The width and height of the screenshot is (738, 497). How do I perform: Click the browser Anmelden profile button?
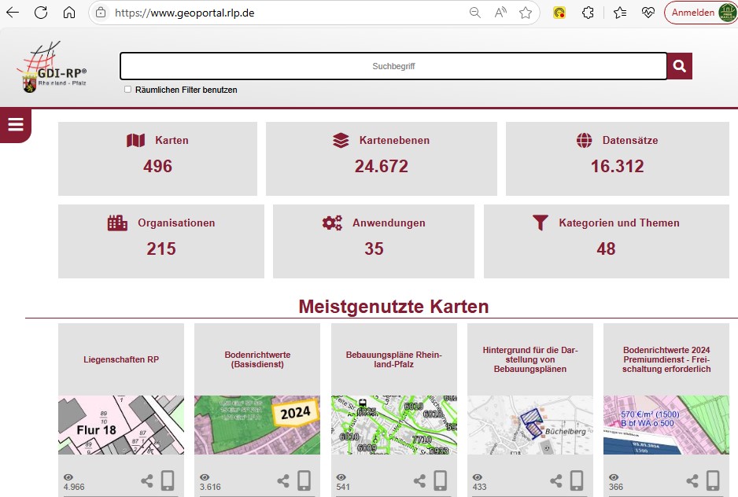699,13
